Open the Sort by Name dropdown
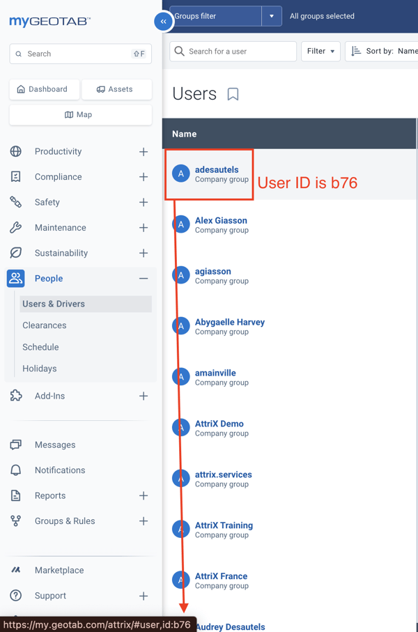Screen dimensions: 418x632 coord(382,51)
